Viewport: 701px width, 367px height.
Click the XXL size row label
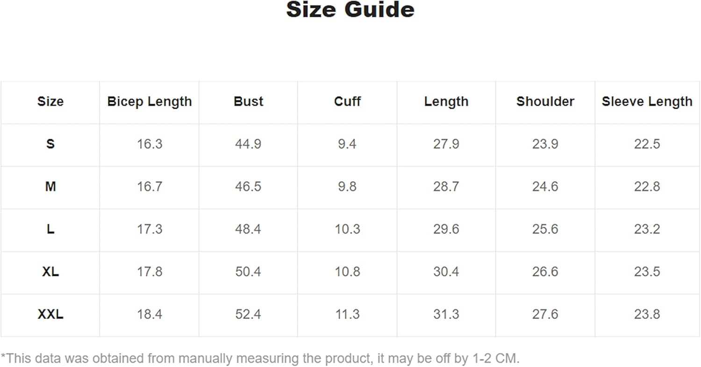[x=50, y=315]
